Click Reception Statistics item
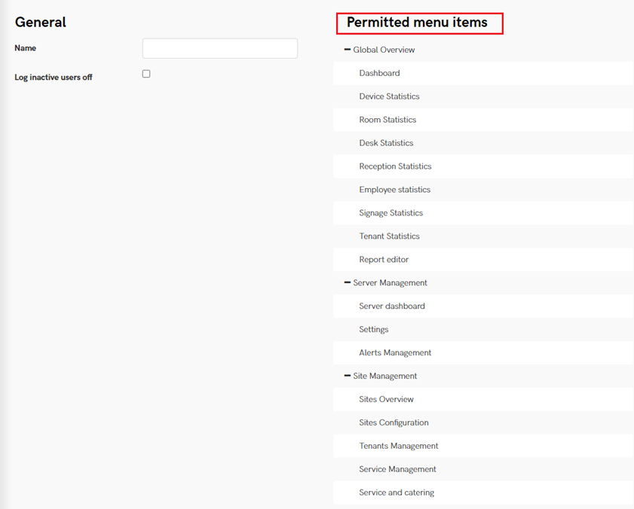The height and width of the screenshot is (509, 634). pyautogui.click(x=395, y=166)
